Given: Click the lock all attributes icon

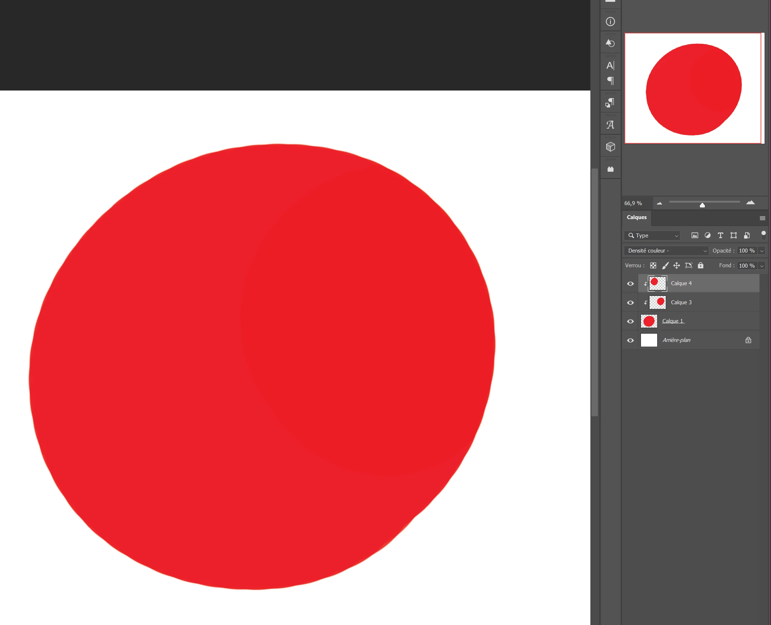Looking at the screenshot, I should click(701, 266).
